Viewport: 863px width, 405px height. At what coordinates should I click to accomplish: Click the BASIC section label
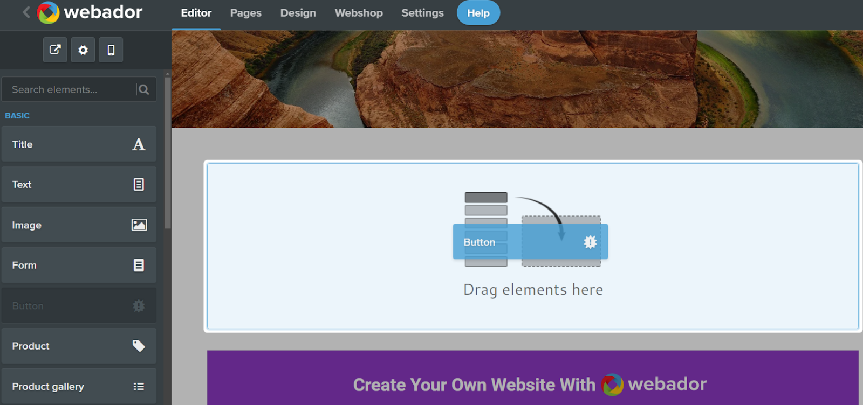17,115
